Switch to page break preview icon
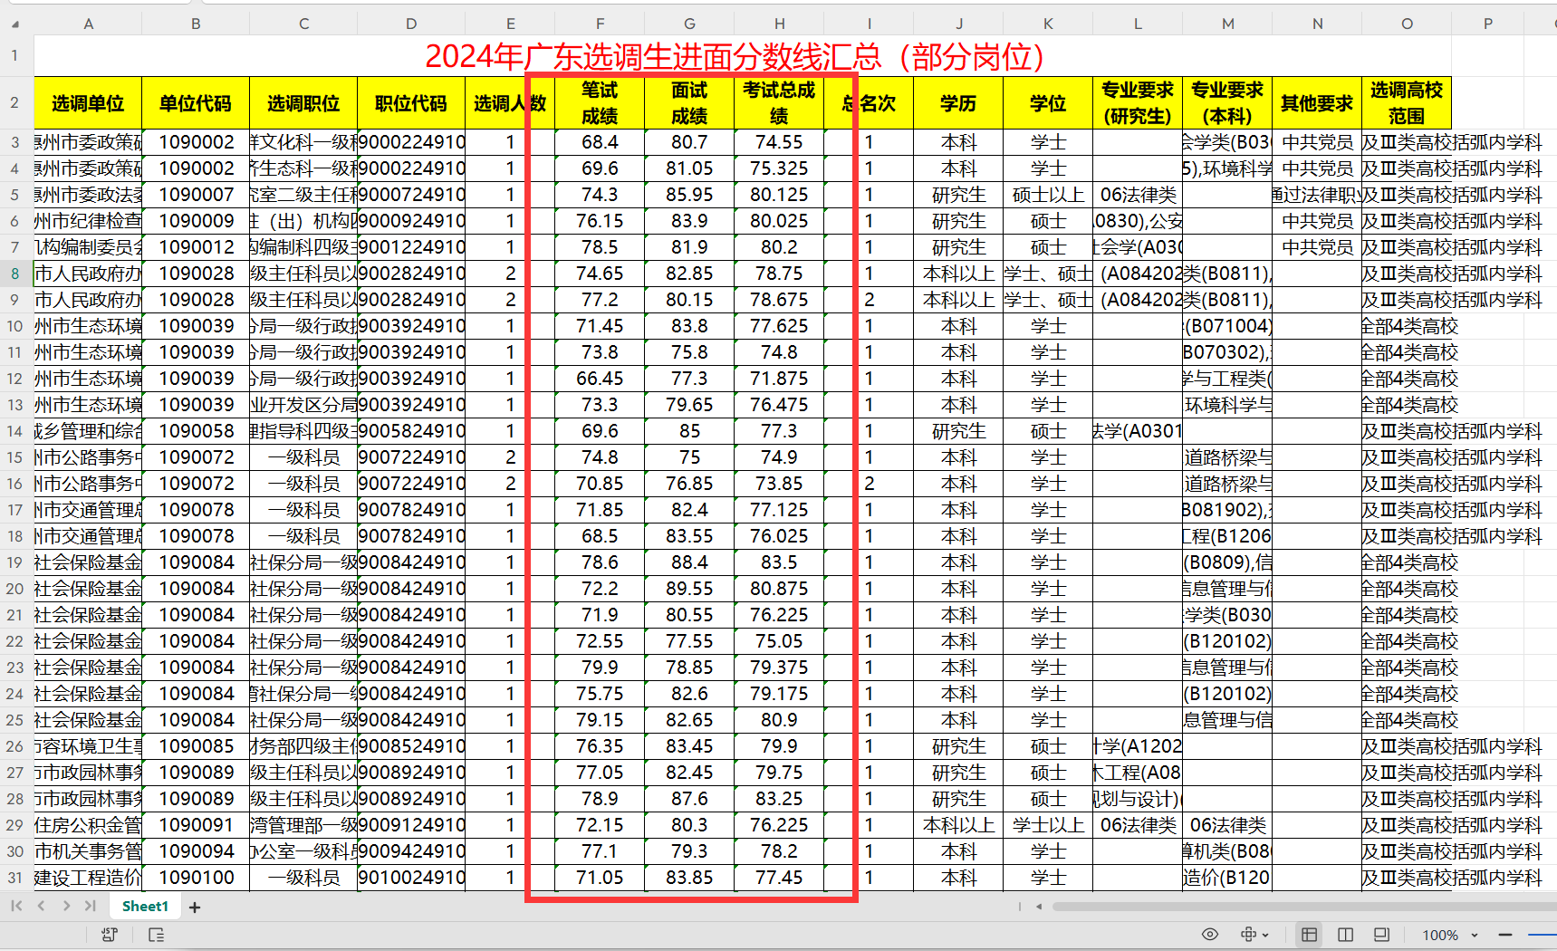The width and height of the screenshot is (1557, 951). (1345, 935)
